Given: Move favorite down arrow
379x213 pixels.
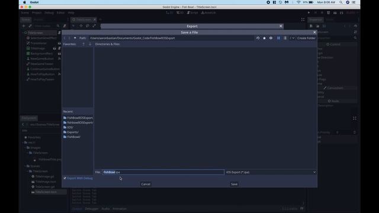Looking at the screenshot, I should click(x=90, y=44).
